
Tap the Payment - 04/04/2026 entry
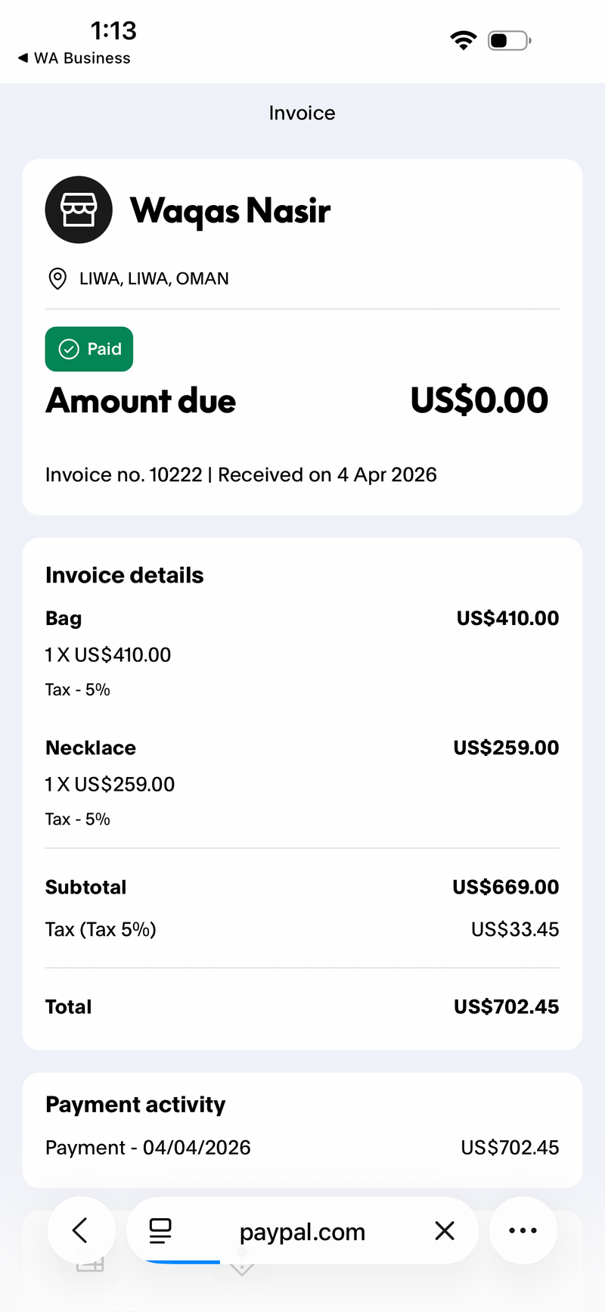pyautogui.click(x=302, y=1147)
